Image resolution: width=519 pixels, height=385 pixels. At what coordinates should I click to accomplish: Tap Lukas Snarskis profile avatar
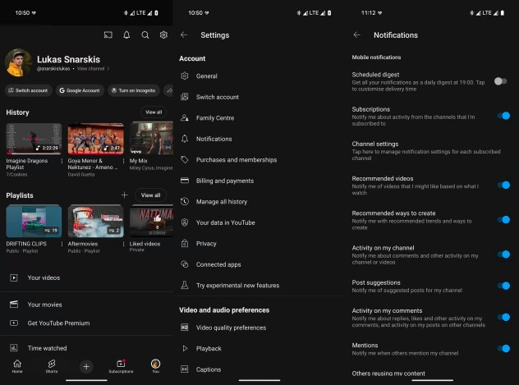18,62
